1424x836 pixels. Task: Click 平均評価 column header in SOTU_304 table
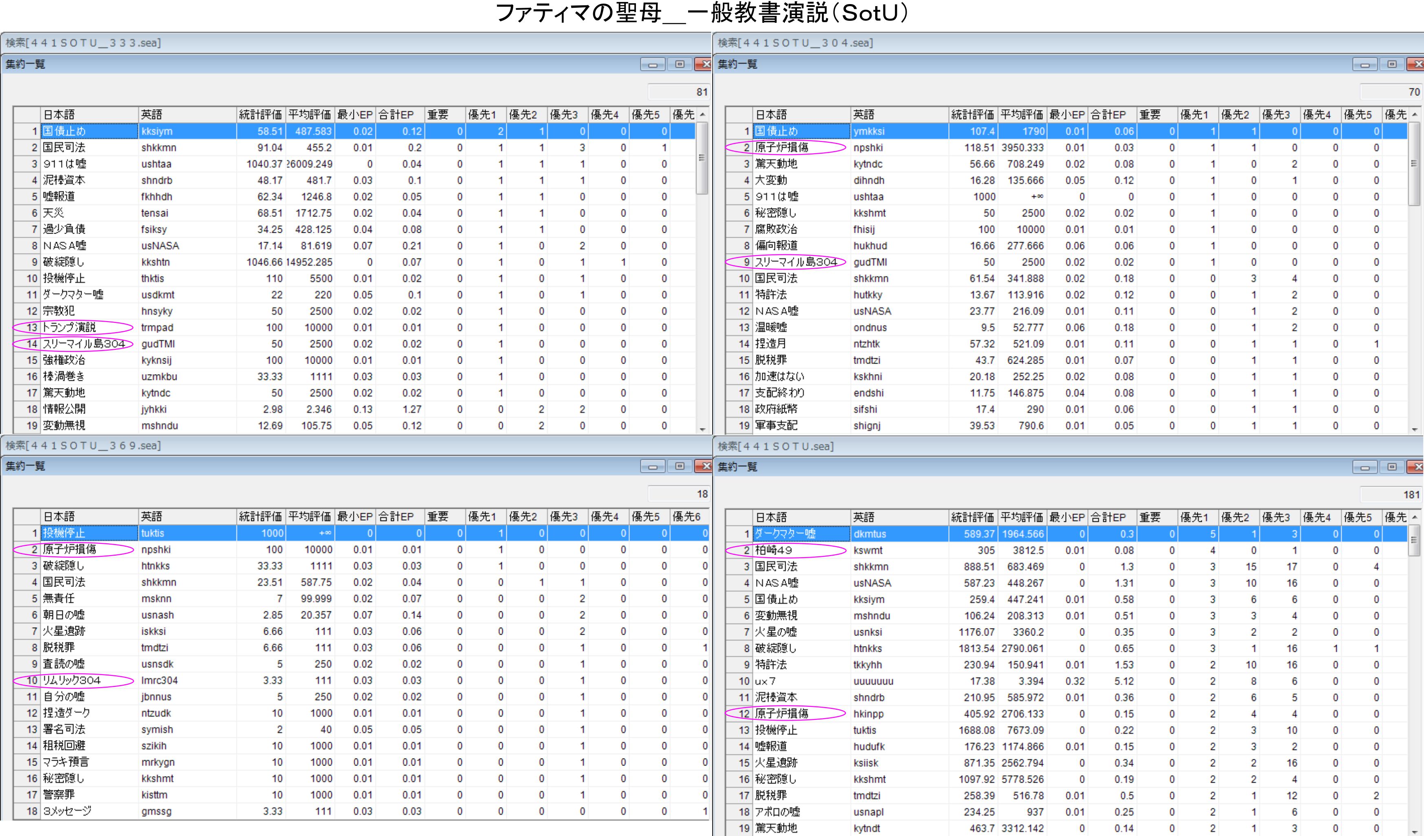point(1022,115)
